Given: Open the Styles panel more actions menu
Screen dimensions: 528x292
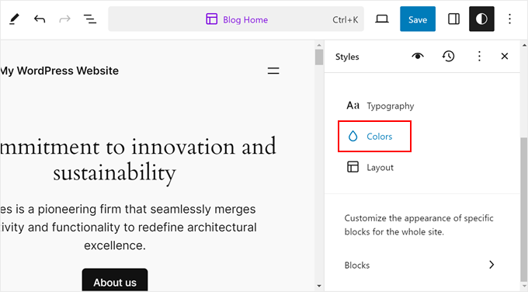Looking at the screenshot, I should [479, 56].
